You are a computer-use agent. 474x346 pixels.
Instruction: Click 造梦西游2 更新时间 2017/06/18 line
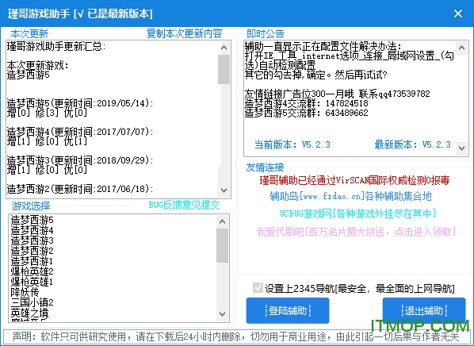[x=80, y=189]
